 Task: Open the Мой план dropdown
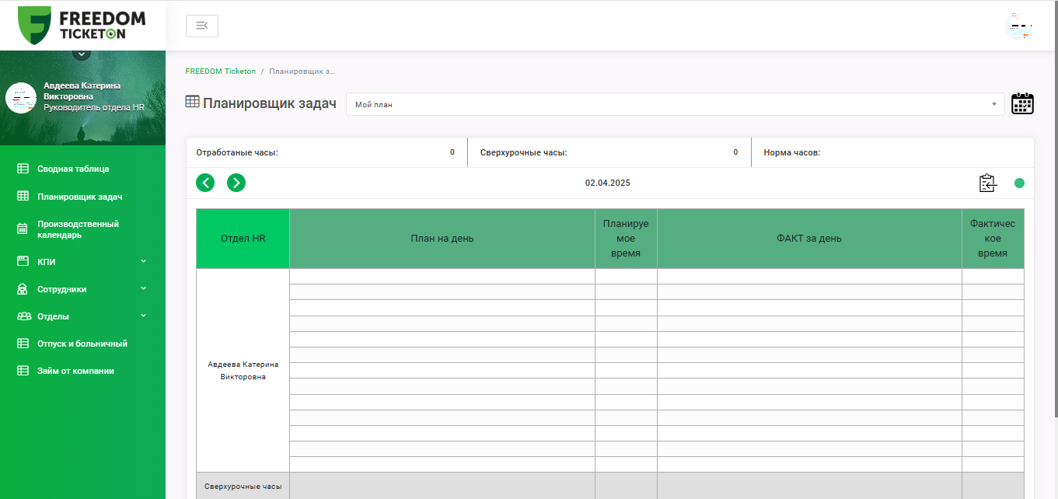(x=675, y=104)
